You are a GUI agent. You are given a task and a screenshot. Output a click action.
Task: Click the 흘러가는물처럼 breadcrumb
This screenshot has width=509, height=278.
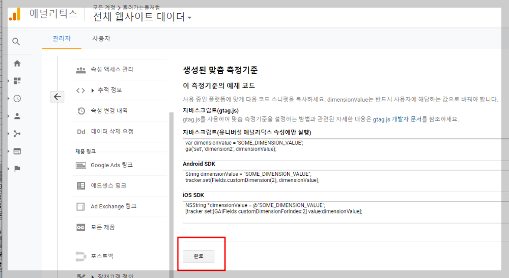pyautogui.click(x=141, y=7)
